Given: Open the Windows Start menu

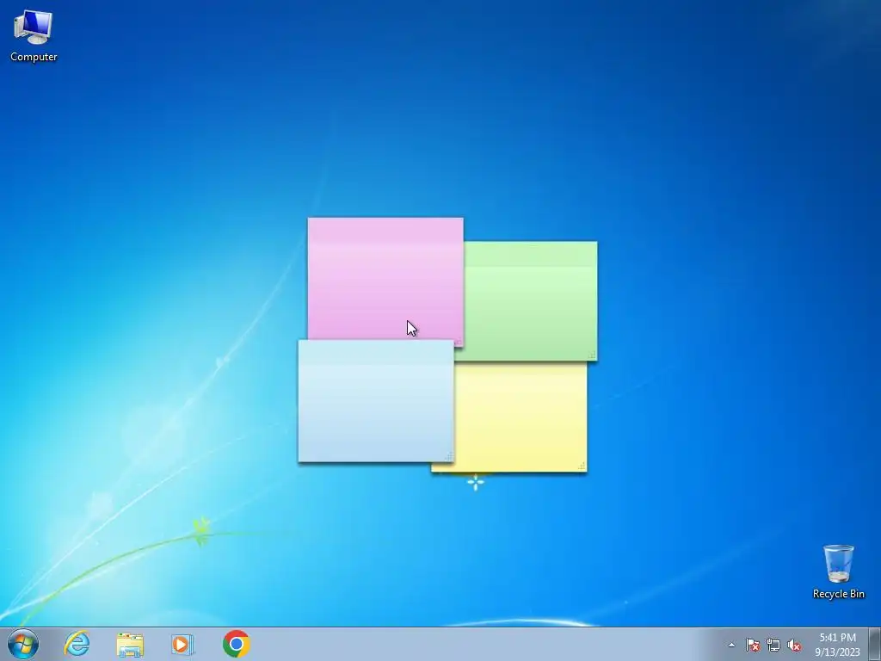Looking at the screenshot, I should 23,644.
